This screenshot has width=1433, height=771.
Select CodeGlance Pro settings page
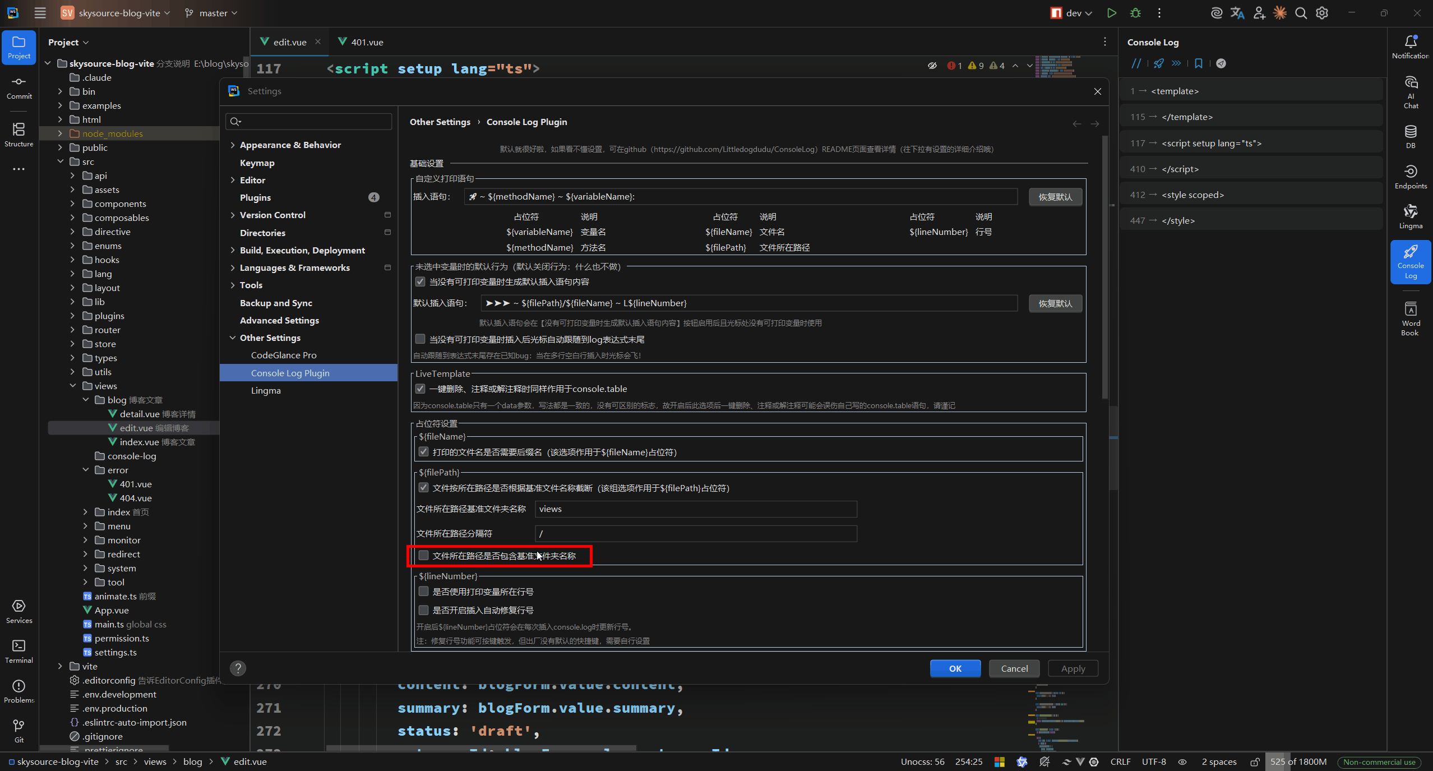pyautogui.click(x=284, y=355)
